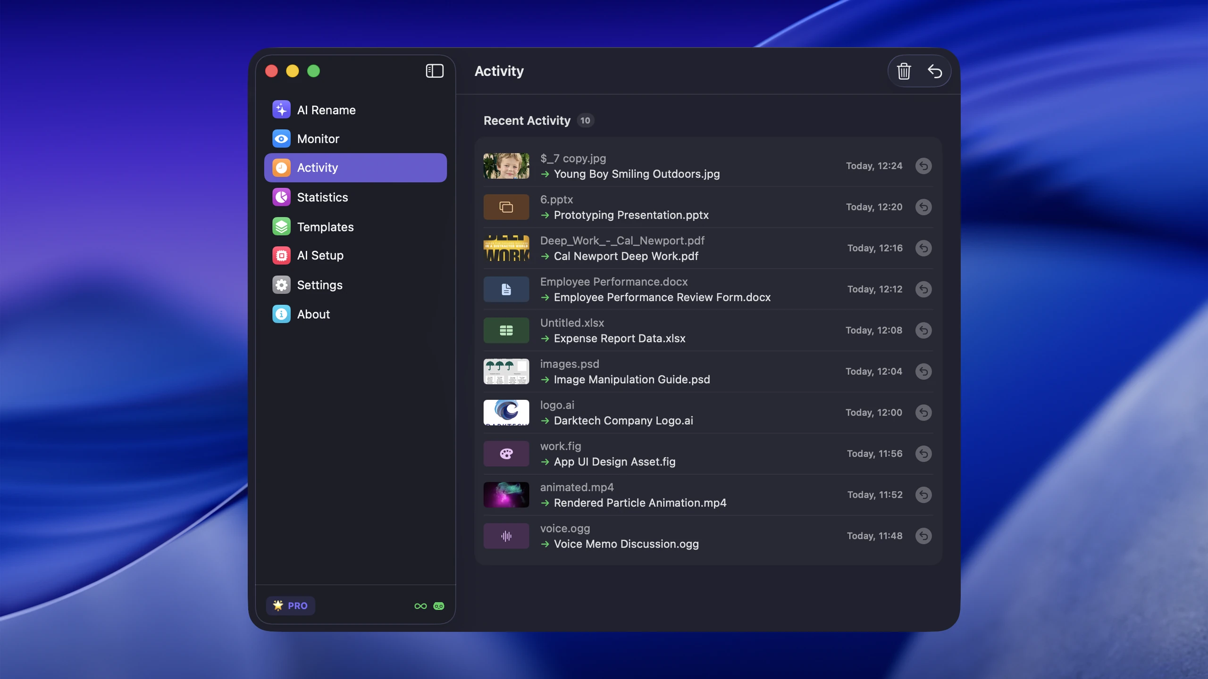The width and height of the screenshot is (1208, 679).
Task: Click the logo.ai original filename
Action: coord(557,405)
